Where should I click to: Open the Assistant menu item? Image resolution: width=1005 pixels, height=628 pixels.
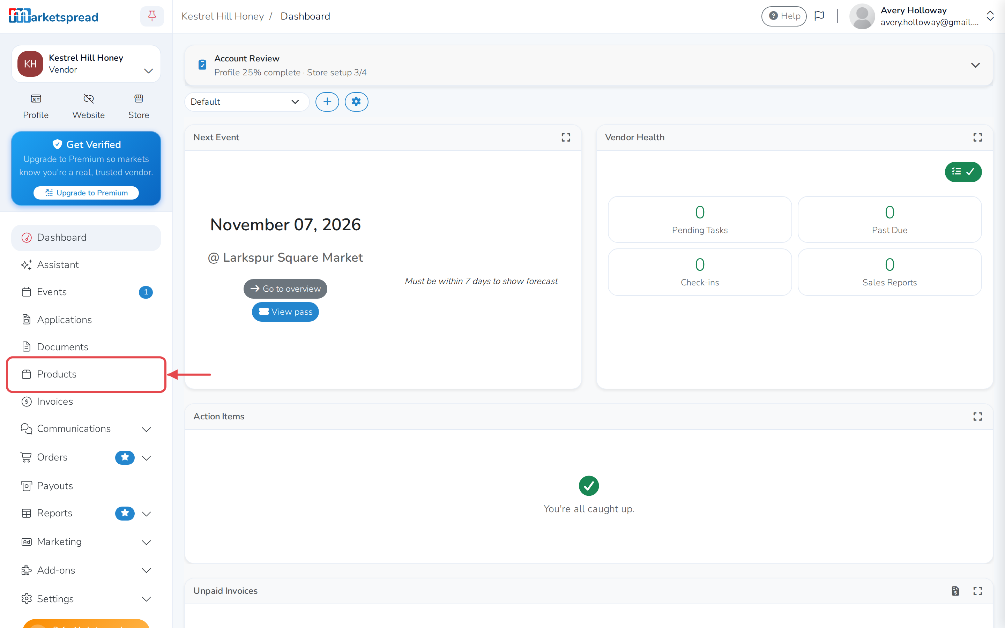pos(86,264)
